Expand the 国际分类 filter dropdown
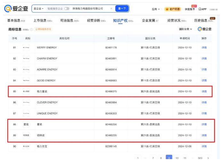223x163 pixels. (185, 29)
